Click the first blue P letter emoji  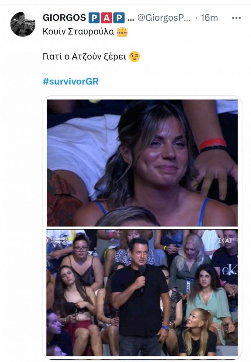[x=94, y=18]
